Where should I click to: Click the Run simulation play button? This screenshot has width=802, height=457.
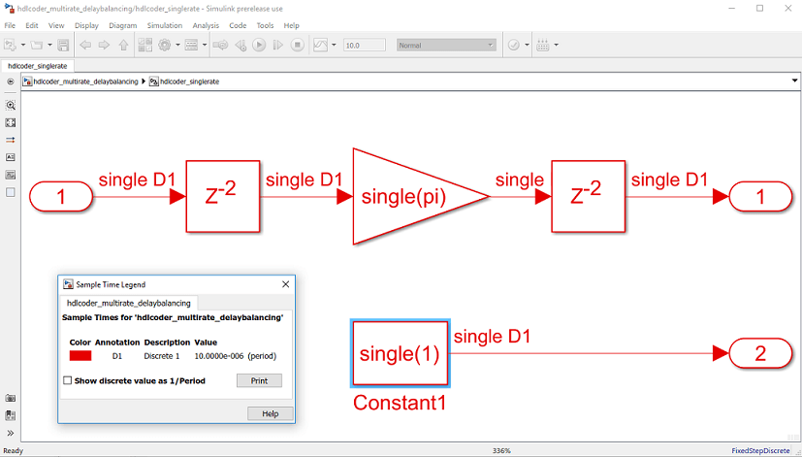click(259, 46)
